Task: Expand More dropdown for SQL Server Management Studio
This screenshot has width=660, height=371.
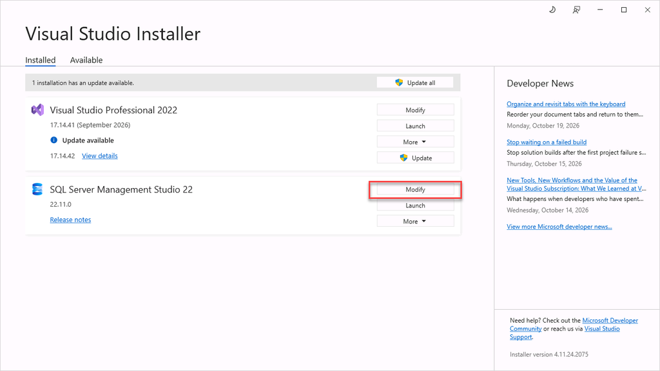Action: click(416, 222)
